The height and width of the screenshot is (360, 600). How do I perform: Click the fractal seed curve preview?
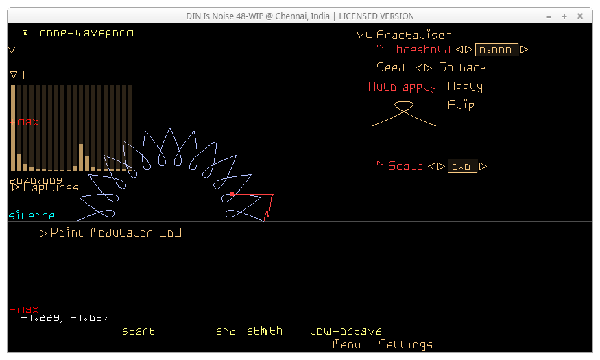coord(404,113)
